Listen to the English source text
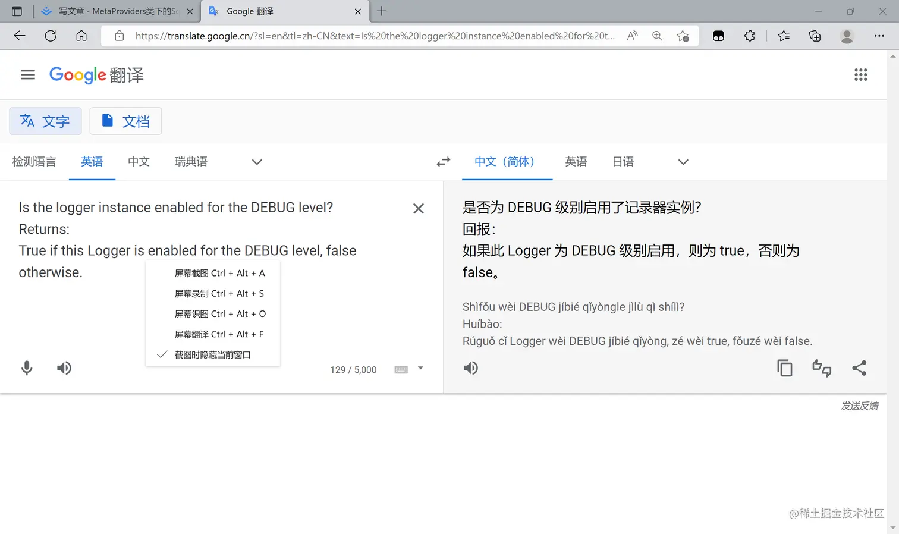The width and height of the screenshot is (899, 534). [x=64, y=368]
